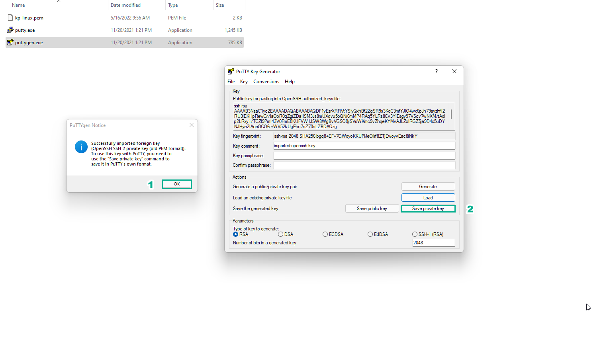
Task: Select the RSA key type
Action: [x=236, y=234]
